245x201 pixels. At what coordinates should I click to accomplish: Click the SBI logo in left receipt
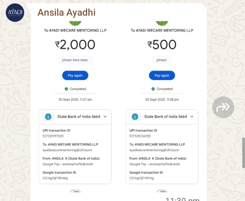point(48,117)
